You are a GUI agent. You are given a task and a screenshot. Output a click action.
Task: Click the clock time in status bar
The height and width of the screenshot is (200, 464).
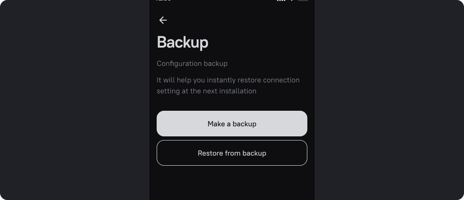(164, 0)
